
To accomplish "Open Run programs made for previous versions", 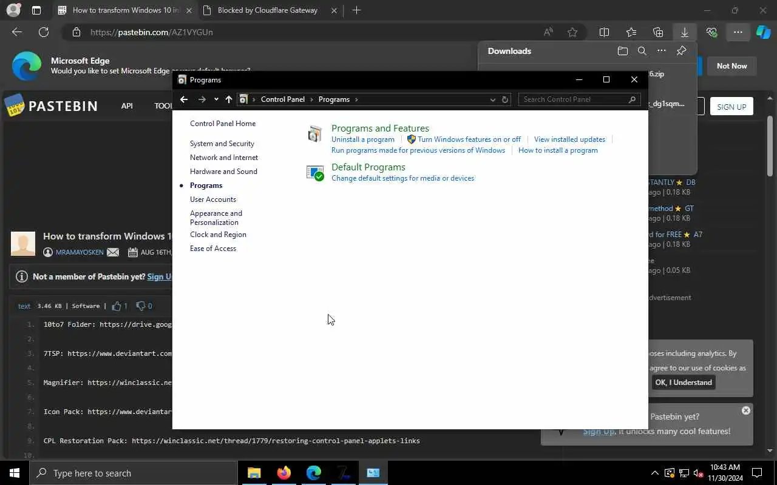I will 418,150.
